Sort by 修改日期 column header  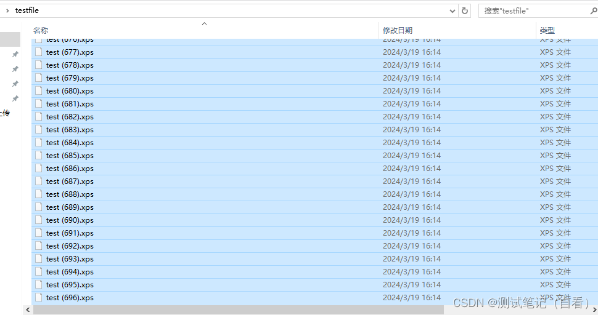tap(398, 30)
